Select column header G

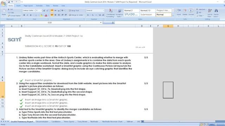click(x=168, y=26)
